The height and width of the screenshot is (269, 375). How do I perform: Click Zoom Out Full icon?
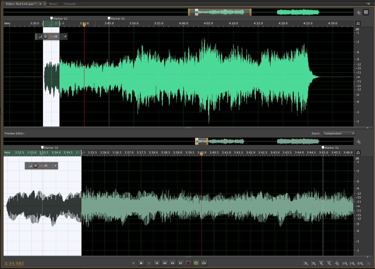click(337, 263)
